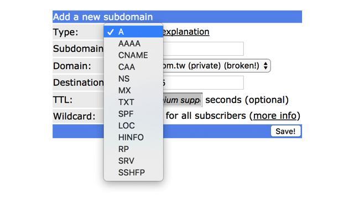Image resolution: width=354 pixels, height=199 pixels.
Task: Pick CNAME record type
Action: [133, 55]
